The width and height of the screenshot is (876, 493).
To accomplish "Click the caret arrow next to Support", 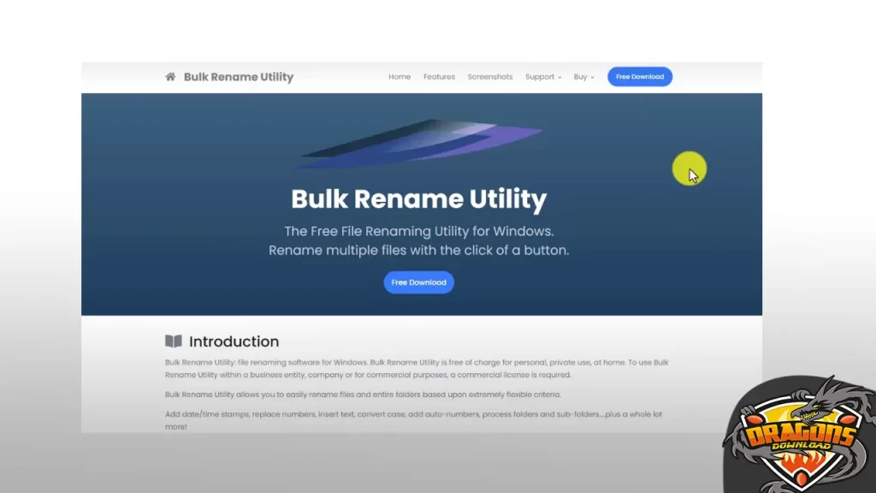I will [x=560, y=77].
